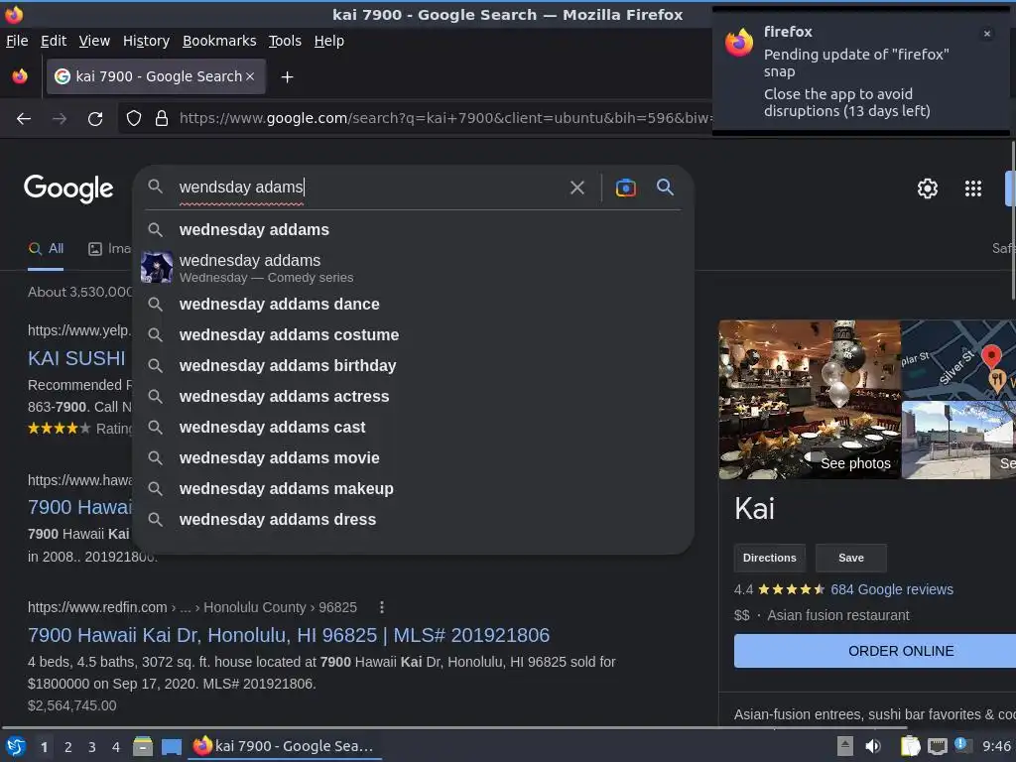The image size is (1016, 762).
Task: Open the map thumbnail for Kai
Action: click(x=959, y=359)
